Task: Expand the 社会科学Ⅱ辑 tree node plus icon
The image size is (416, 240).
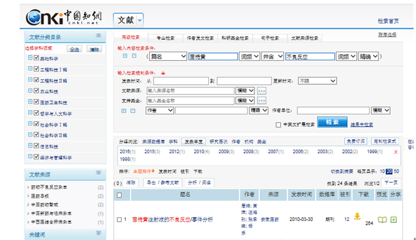Action: click(30, 135)
